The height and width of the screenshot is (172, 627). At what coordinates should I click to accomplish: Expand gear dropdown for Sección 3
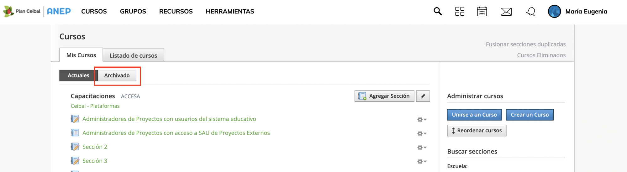[x=422, y=161]
